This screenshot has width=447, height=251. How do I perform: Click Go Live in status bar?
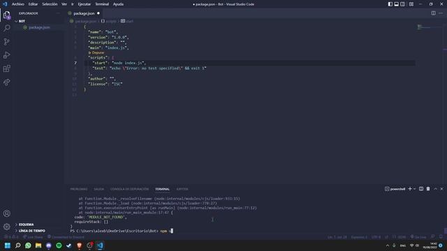pyautogui.click(x=418, y=237)
